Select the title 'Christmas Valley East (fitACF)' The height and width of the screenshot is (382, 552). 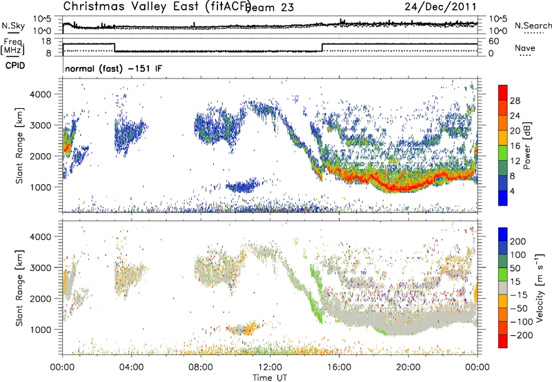point(157,6)
